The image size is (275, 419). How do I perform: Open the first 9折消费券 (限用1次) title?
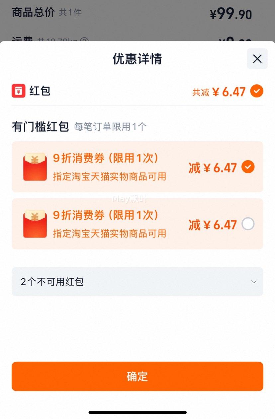pos(106,158)
